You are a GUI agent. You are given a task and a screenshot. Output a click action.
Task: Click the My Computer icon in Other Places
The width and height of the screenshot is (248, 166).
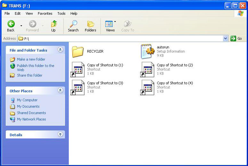12,100
